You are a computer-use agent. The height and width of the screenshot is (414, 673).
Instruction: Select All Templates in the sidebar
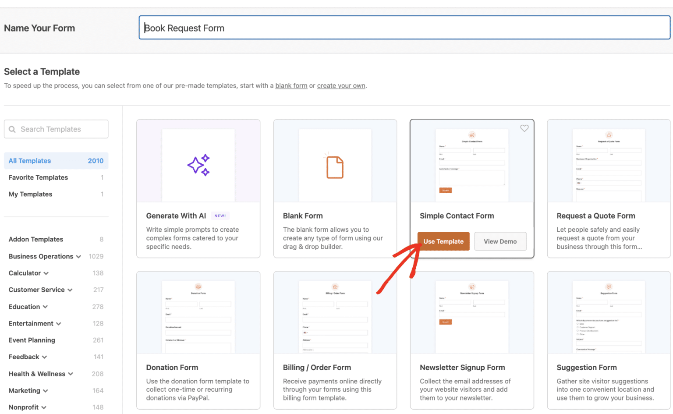point(29,161)
